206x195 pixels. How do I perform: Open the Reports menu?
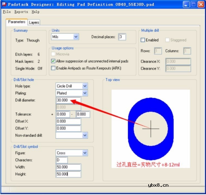click(x=21, y=12)
